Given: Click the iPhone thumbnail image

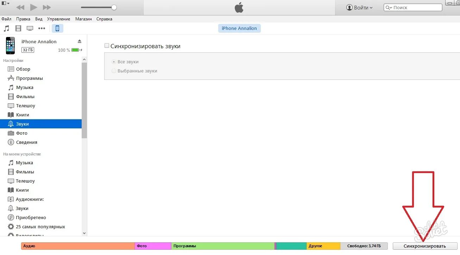Looking at the screenshot, I should (x=10, y=46).
